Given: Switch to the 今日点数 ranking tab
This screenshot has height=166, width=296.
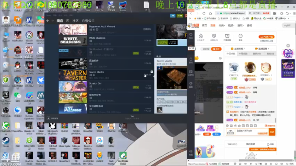Looking at the screenshot, I should (231, 53).
